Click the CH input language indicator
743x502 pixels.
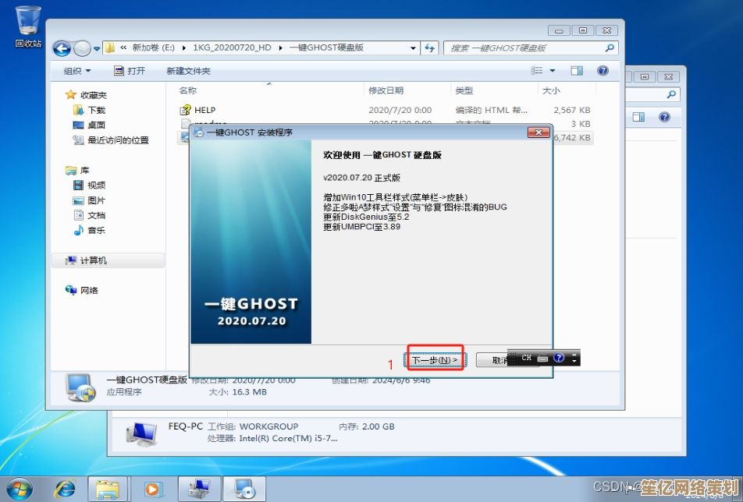coord(527,358)
